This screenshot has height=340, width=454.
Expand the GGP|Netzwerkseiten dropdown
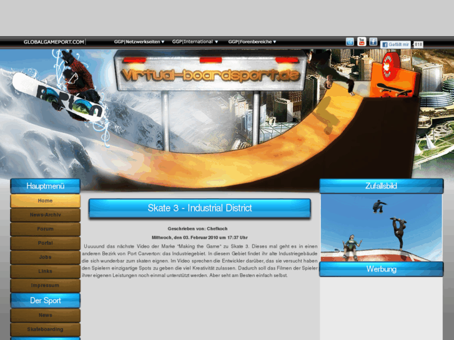tap(139, 42)
